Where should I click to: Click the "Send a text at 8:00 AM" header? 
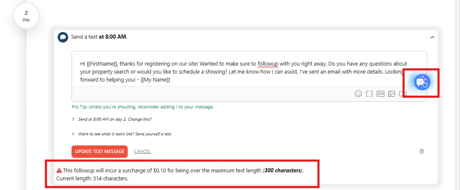point(99,37)
